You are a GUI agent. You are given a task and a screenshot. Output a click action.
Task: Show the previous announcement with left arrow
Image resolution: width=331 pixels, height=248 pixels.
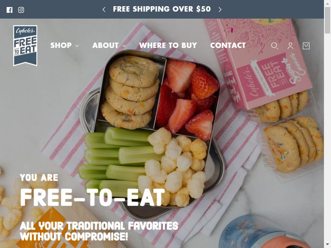104,9
